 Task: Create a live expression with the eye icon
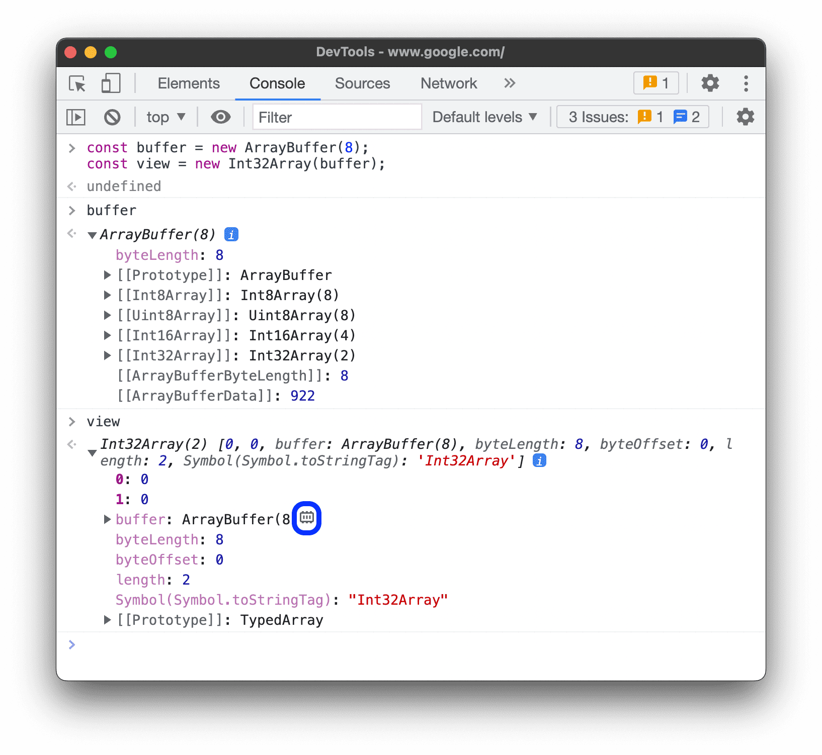220,117
